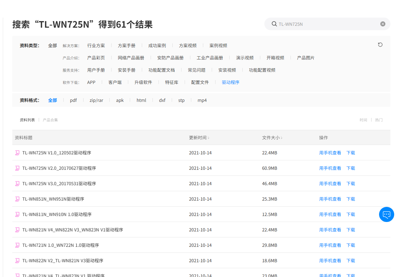Filter by 网络产品画册
The width and height of the screenshot is (403, 277).
[131, 58]
